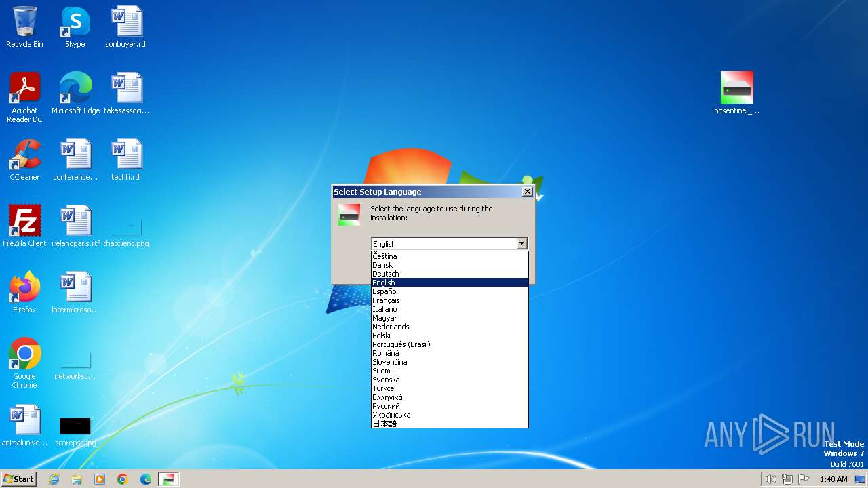
Task: Choose Română from language list
Action: pyautogui.click(x=450, y=353)
